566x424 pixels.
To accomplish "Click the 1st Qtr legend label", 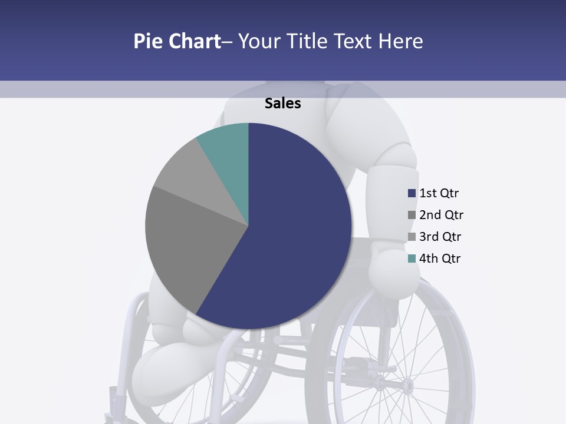I will pyautogui.click(x=439, y=193).
